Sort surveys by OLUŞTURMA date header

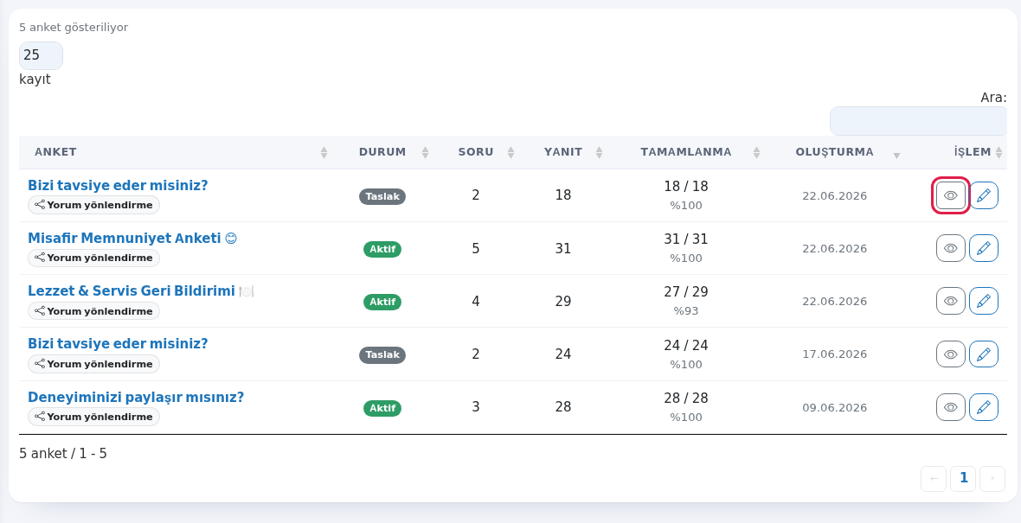coord(836,152)
